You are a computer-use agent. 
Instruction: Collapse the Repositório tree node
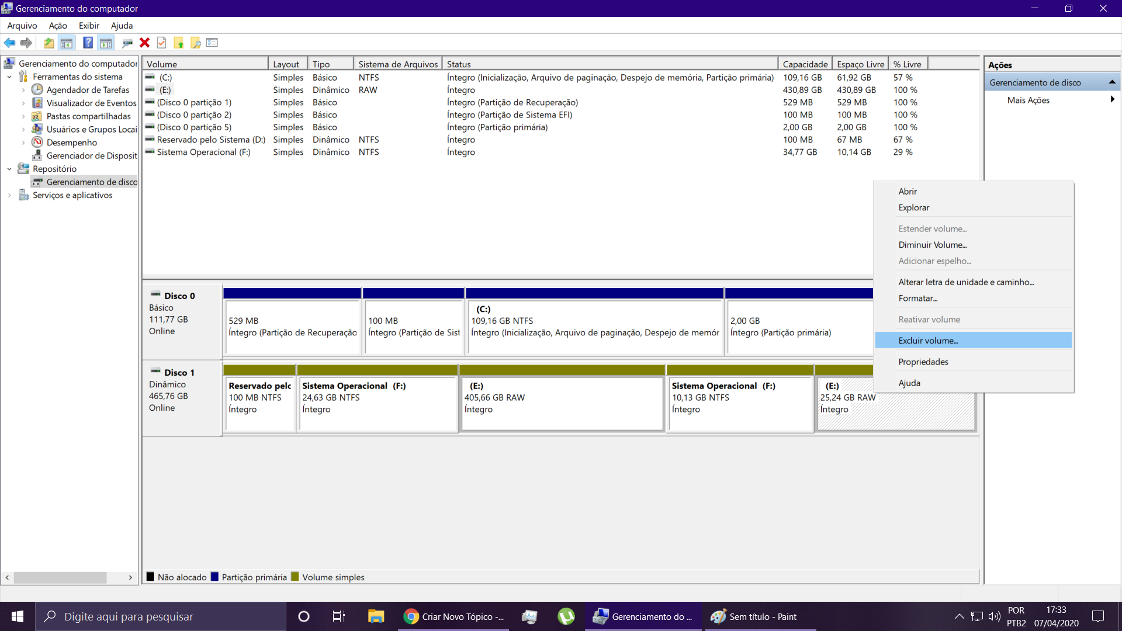click(x=9, y=169)
